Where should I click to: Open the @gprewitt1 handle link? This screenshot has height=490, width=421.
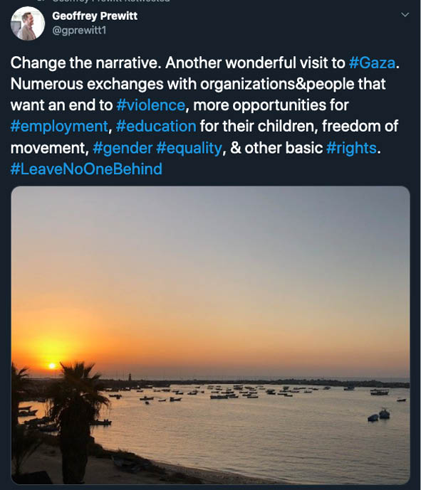pyautogui.click(x=79, y=31)
